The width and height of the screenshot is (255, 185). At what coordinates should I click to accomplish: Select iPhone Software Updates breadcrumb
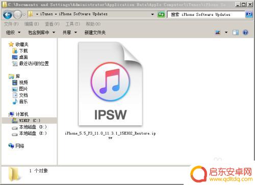pos(83,14)
